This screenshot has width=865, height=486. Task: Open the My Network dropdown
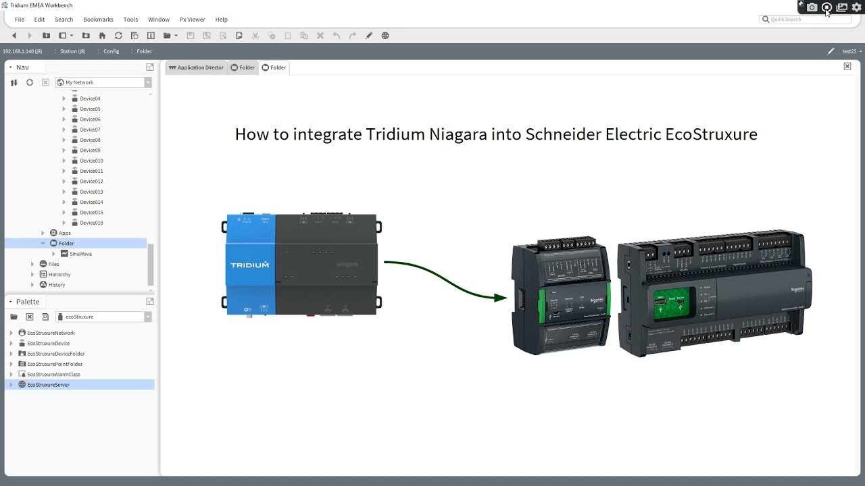pyautogui.click(x=148, y=82)
